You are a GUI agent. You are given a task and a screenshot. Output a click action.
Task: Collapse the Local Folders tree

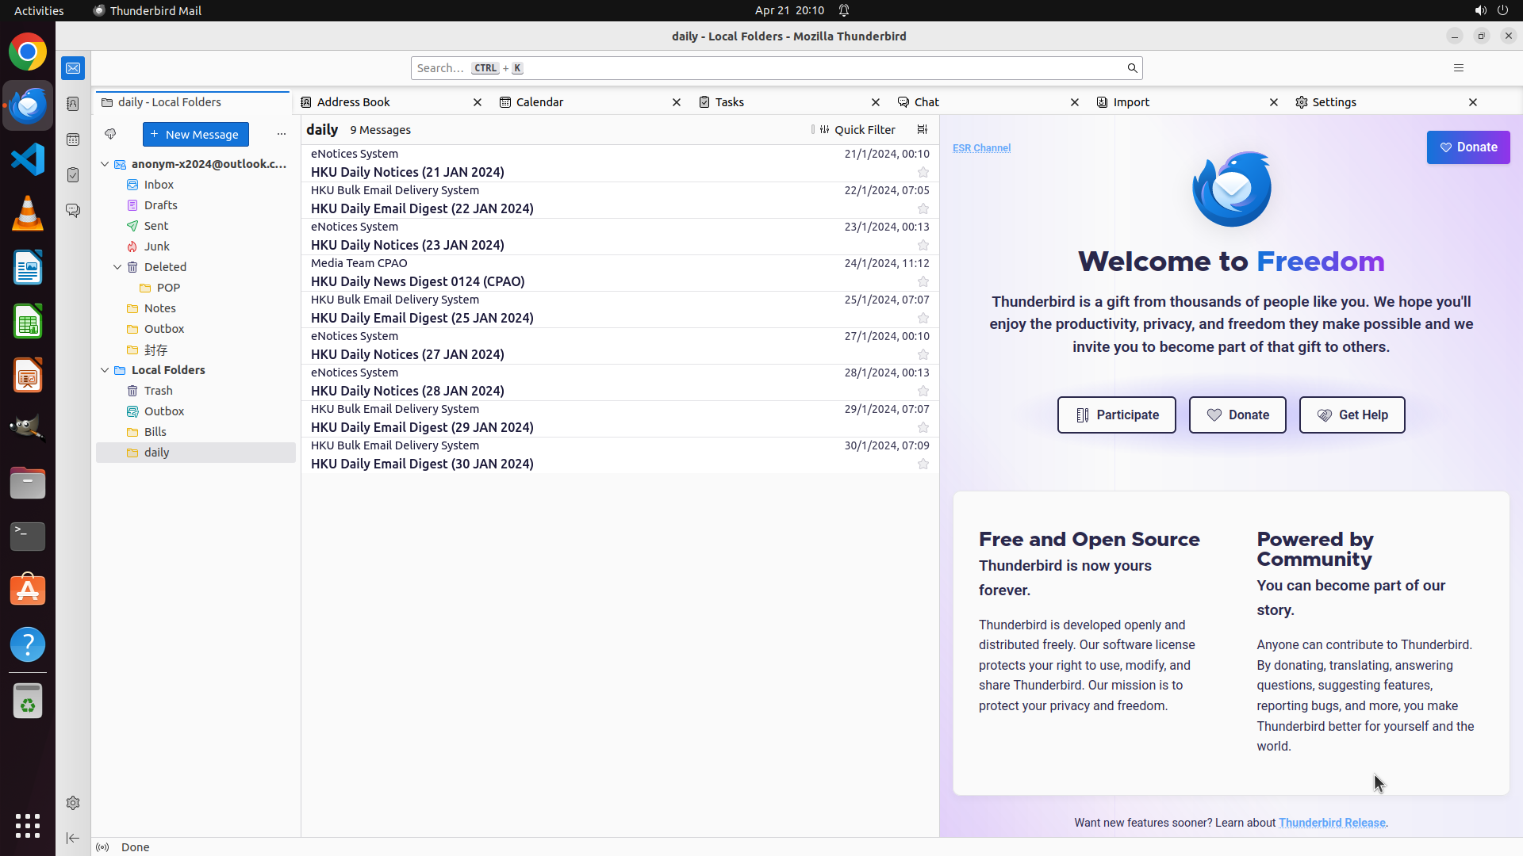[105, 370]
